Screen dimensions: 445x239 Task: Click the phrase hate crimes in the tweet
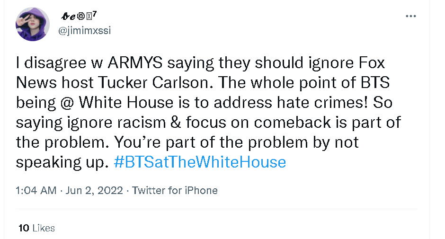click(309, 103)
